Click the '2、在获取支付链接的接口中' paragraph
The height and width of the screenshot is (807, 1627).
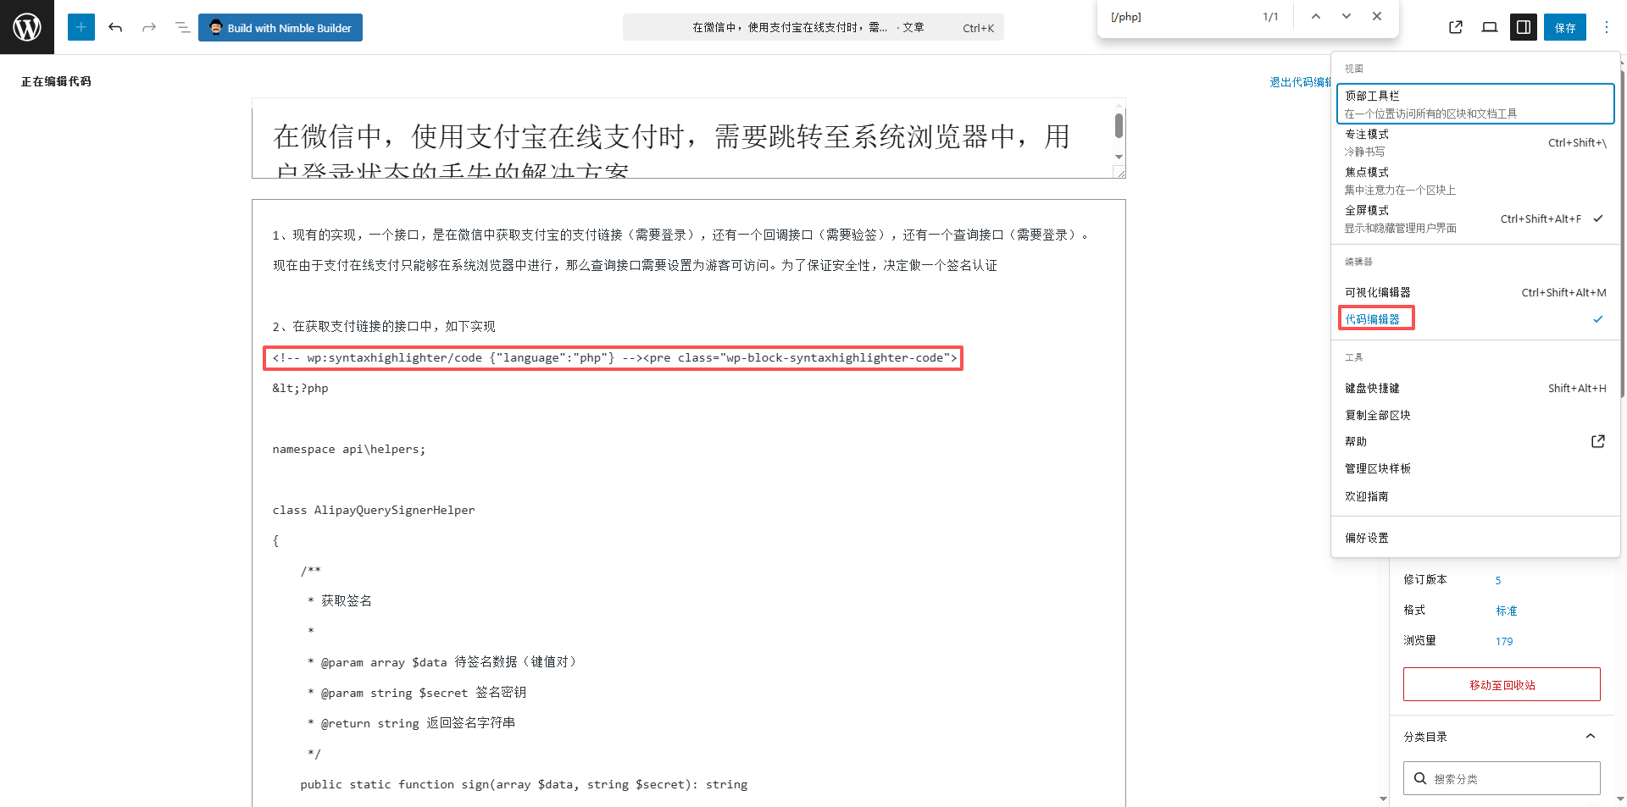point(384,327)
